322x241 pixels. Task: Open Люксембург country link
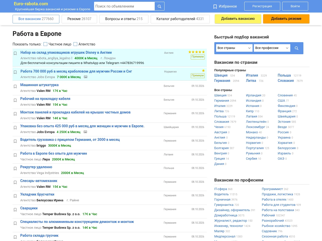tap(255, 127)
